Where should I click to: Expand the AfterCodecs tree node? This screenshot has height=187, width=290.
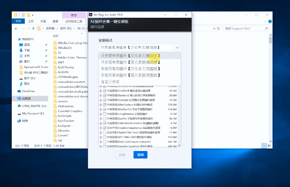point(100,105)
